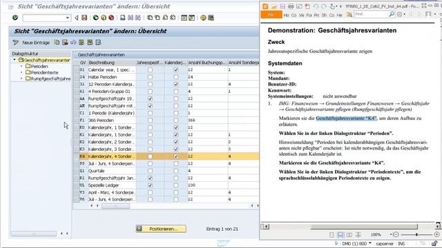The image size is (442, 248).
Task: Open the Ho (Home) tab in PDF viewer
Action: click(287, 15)
